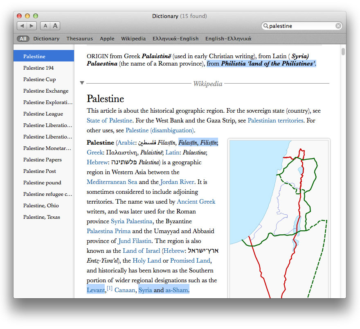Open the Palestine (disambiguation) link
The width and height of the screenshot is (360, 329).
(x=160, y=130)
